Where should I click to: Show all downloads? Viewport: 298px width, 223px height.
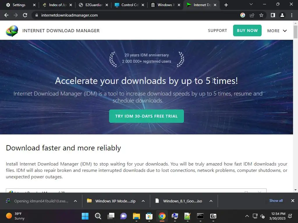coord(276,201)
